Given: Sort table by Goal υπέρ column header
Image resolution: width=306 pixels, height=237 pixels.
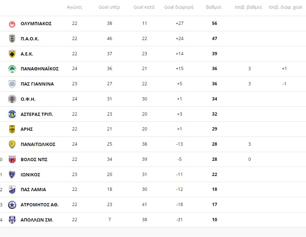Looking at the screenshot, I should point(109,7).
